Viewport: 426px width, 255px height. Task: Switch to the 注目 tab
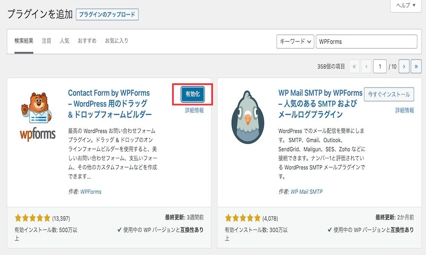pyautogui.click(x=46, y=41)
